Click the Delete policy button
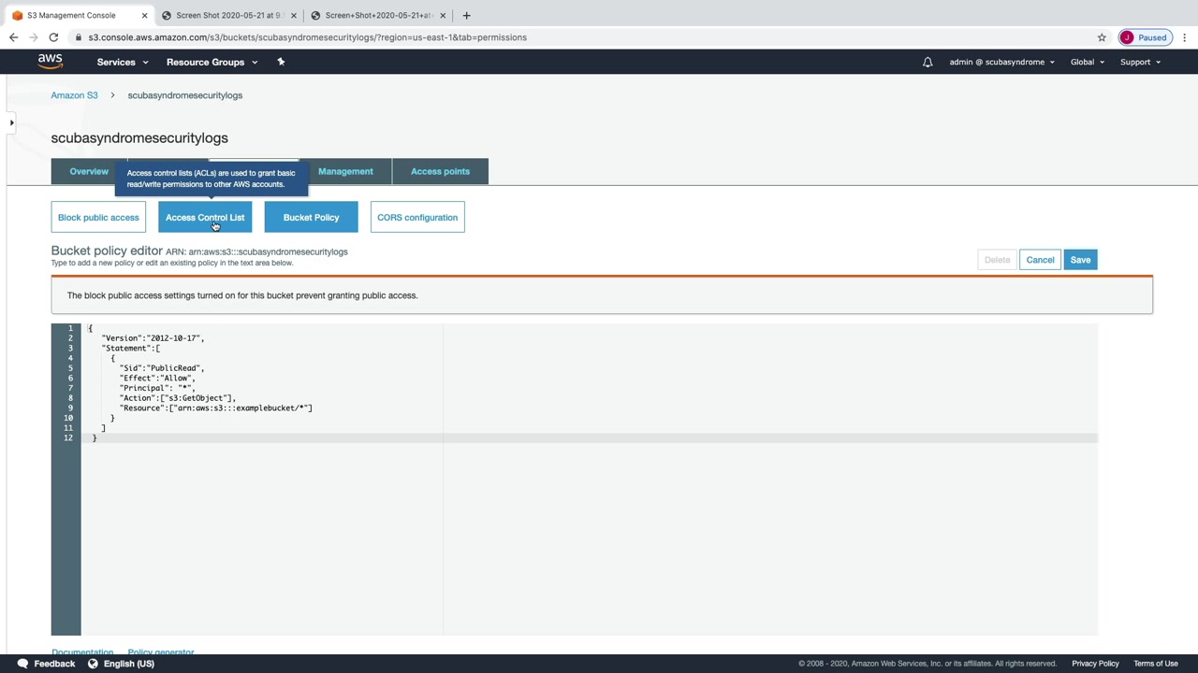The width and height of the screenshot is (1198, 673). [997, 260]
